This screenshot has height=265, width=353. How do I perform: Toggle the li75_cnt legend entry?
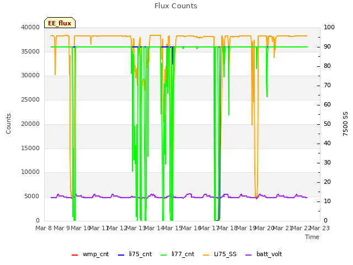[135, 254]
